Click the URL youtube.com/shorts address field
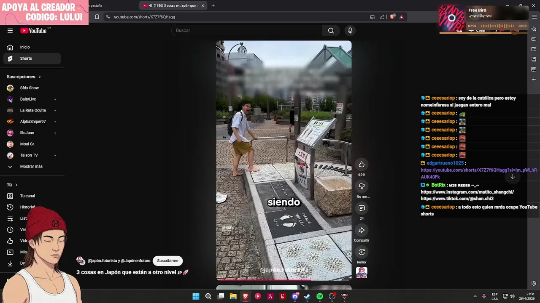Viewport: 540px width, 303px height. pyautogui.click(x=144, y=17)
